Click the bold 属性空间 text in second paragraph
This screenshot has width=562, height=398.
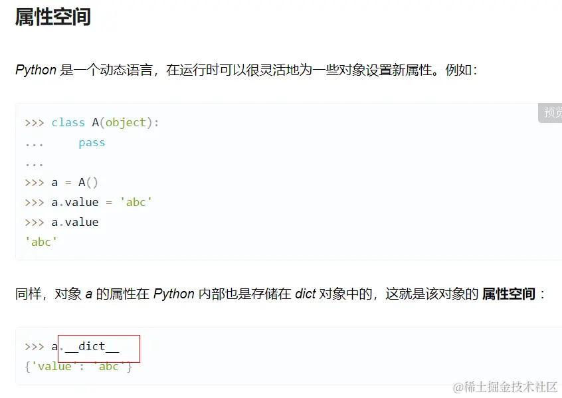pos(508,294)
